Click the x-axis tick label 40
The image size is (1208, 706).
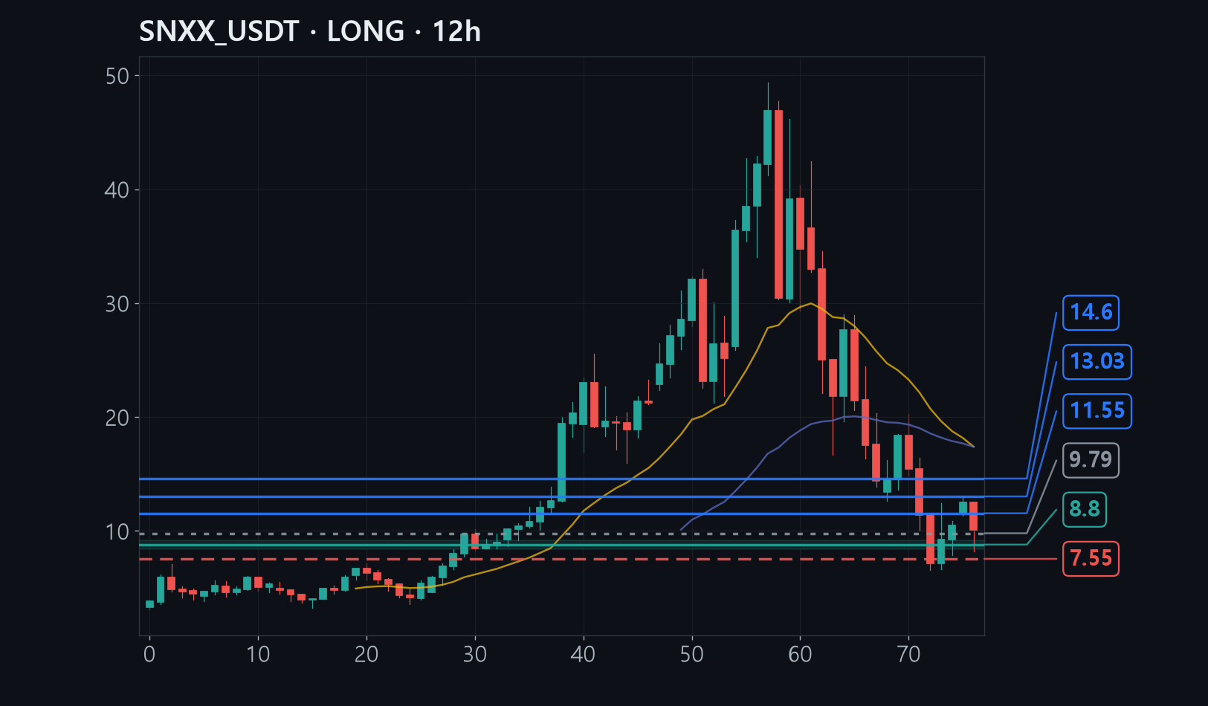(584, 655)
